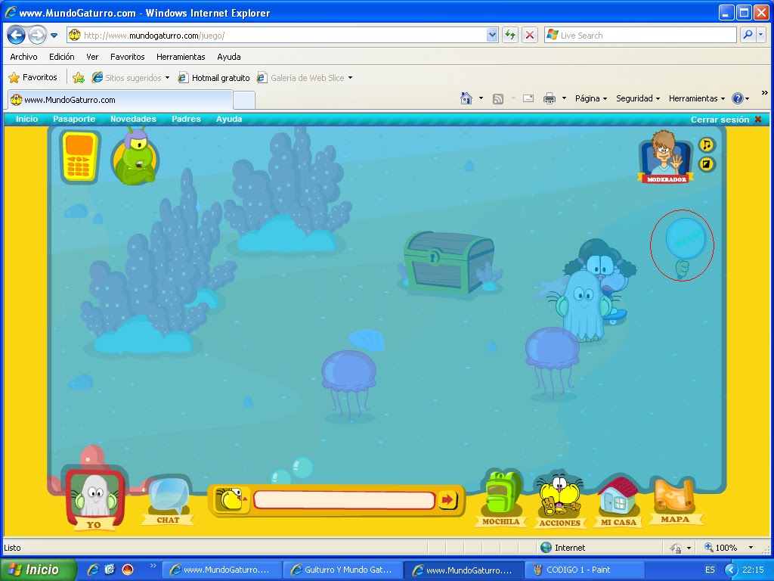Open the Ver menu
774x581 pixels.
[x=92, y=57]
